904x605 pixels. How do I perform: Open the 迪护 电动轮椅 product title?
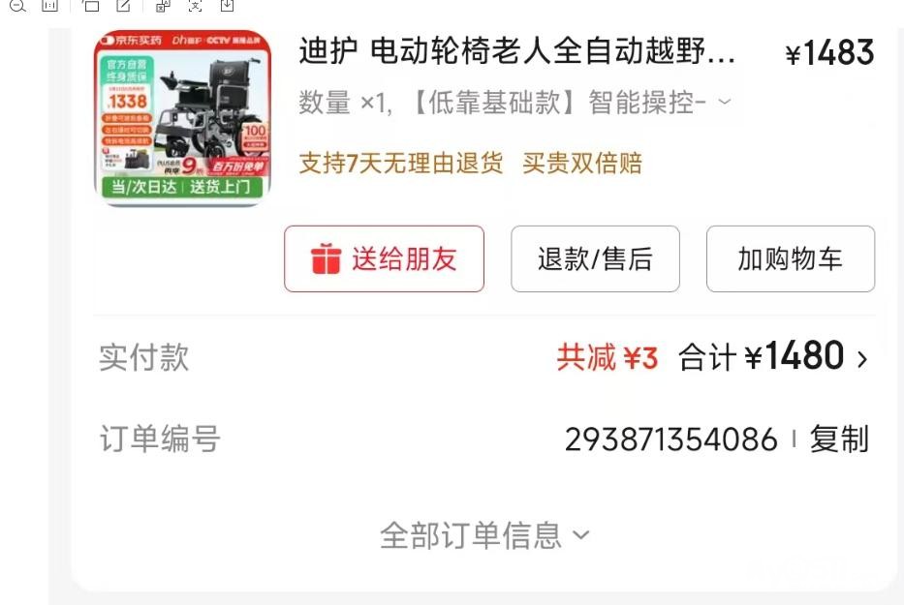point(517,51)
